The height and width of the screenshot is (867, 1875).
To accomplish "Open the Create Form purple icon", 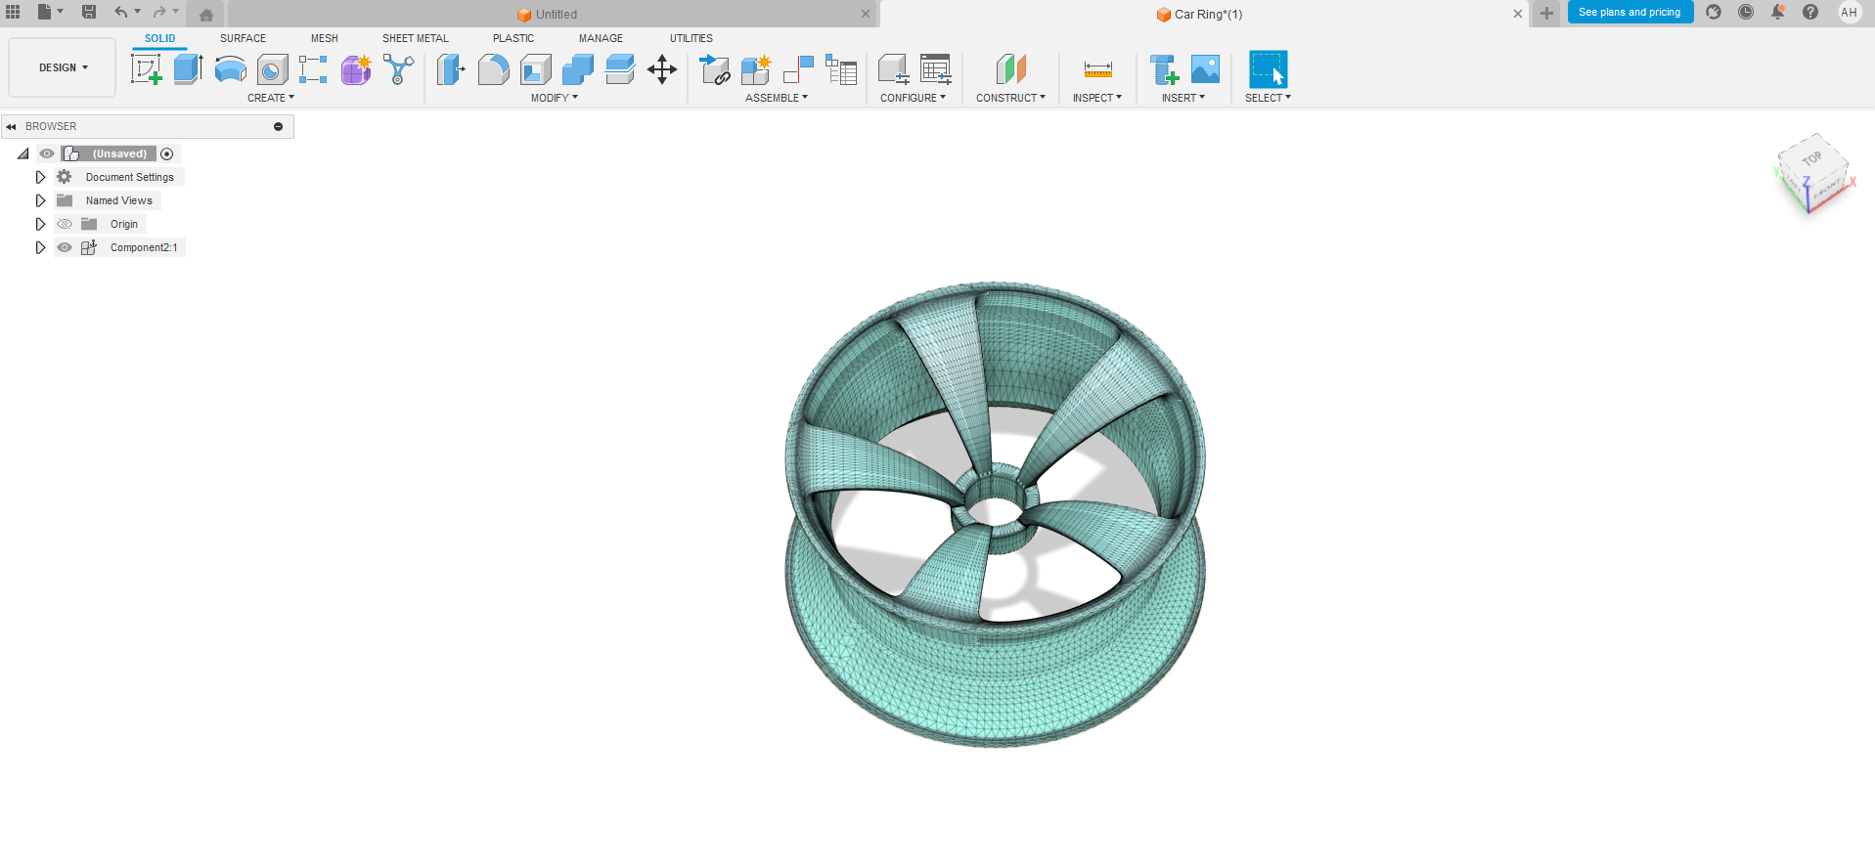I will [x=356, y=69].
